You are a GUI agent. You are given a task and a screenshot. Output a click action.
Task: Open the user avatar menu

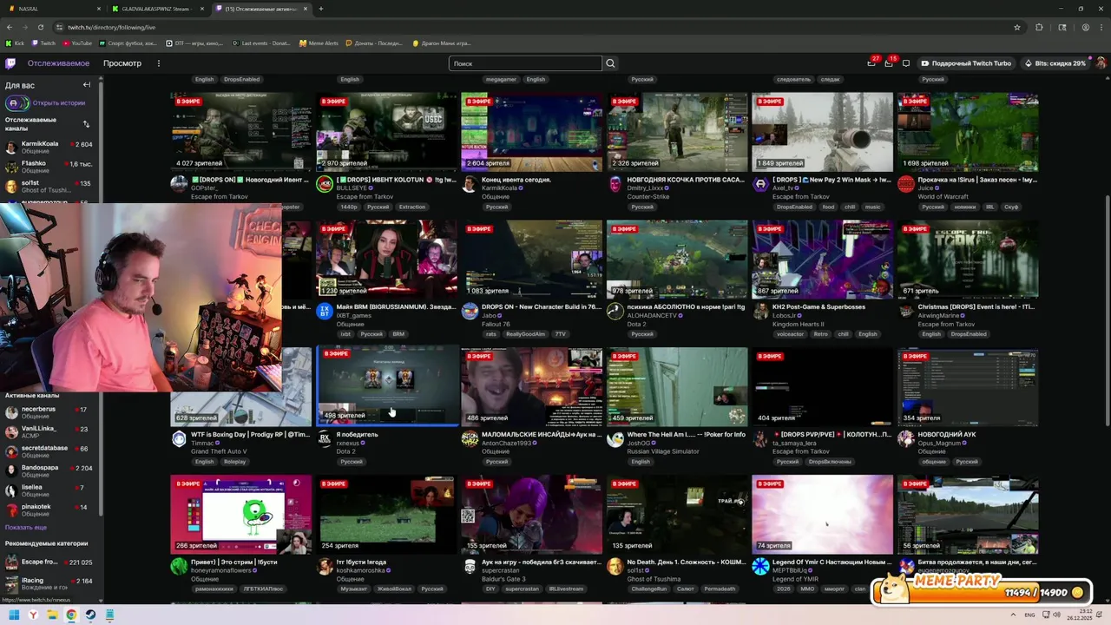pyautogui.click(x=1101, y=63)
